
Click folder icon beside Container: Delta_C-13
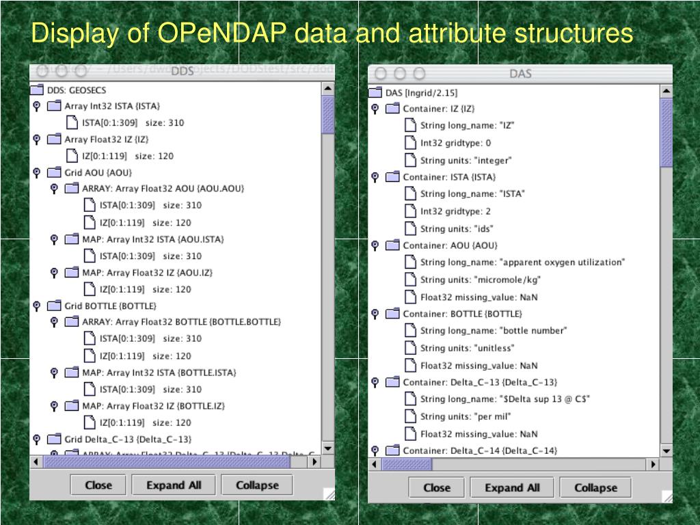pyautogui.click(x=392, y=382)
